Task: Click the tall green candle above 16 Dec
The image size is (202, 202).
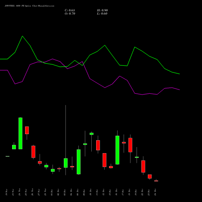Action: [x=118, y=150]
